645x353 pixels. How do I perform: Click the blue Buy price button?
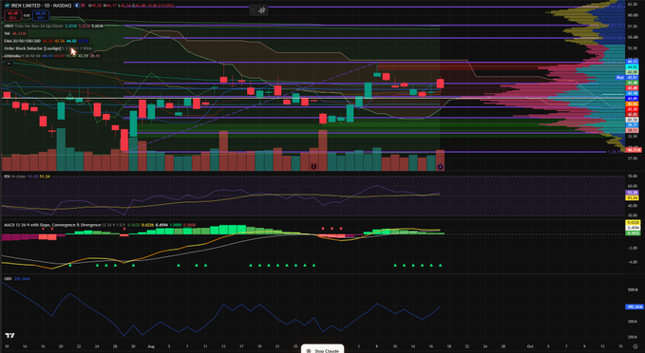pyautogui.click(x=40, y=15)
